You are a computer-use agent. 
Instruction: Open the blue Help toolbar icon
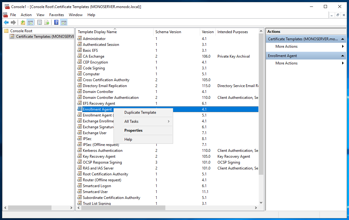point(56,22)
